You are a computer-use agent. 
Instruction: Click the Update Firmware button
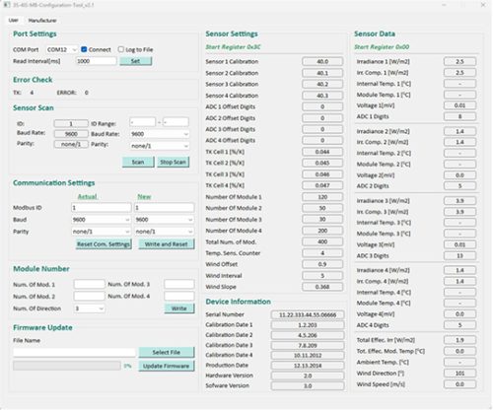point(167,366)
